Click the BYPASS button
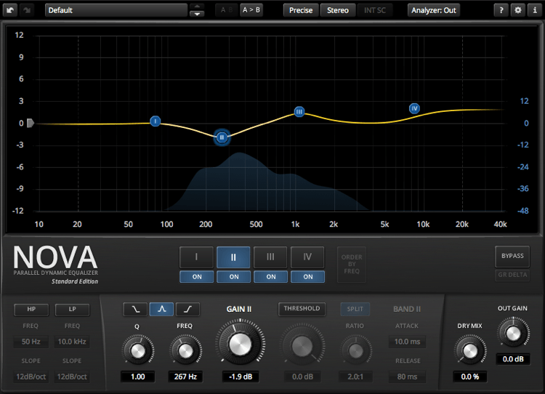The image size is (545, 394). pos(512,257)
